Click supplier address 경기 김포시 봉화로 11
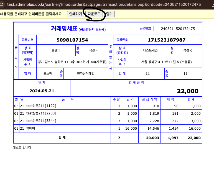 [x=72, y=62]
